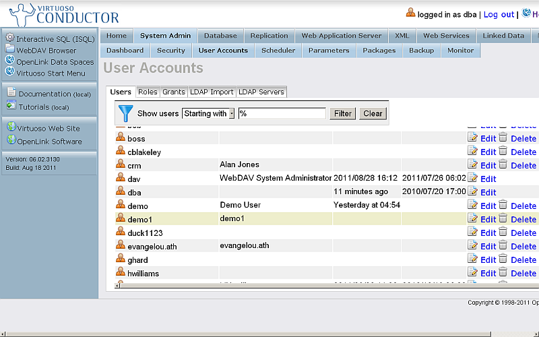Viewport: 539px width, 337px height.
Task: Click the Virtuoso Web Site globe icon
Action: pyautogui.click(x=11, y=127)
